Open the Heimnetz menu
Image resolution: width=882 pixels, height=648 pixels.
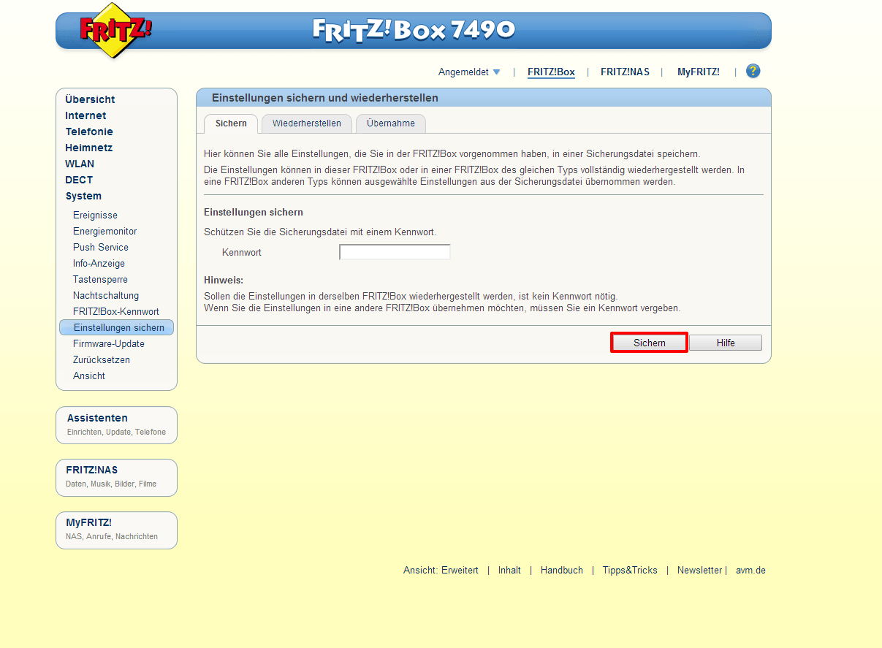(88, 148)
